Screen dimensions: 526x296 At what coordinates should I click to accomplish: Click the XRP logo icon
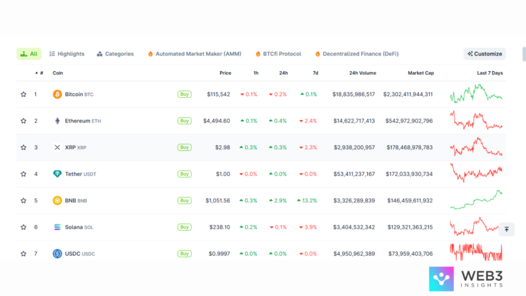pos(57,147)
